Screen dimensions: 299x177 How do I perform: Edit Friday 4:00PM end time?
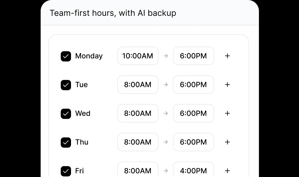click(x=193, y=170)
